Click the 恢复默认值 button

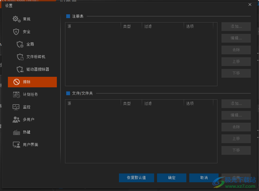[136, 178]
